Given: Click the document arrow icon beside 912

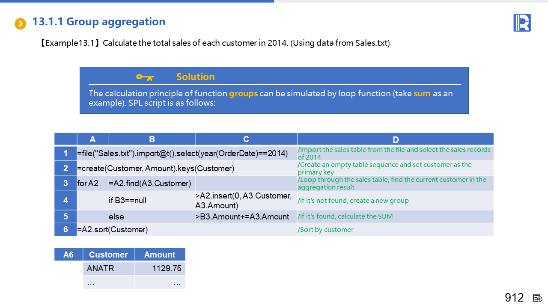Looking at the screenshot, I should pyautogui.click(x=538, y=298).
